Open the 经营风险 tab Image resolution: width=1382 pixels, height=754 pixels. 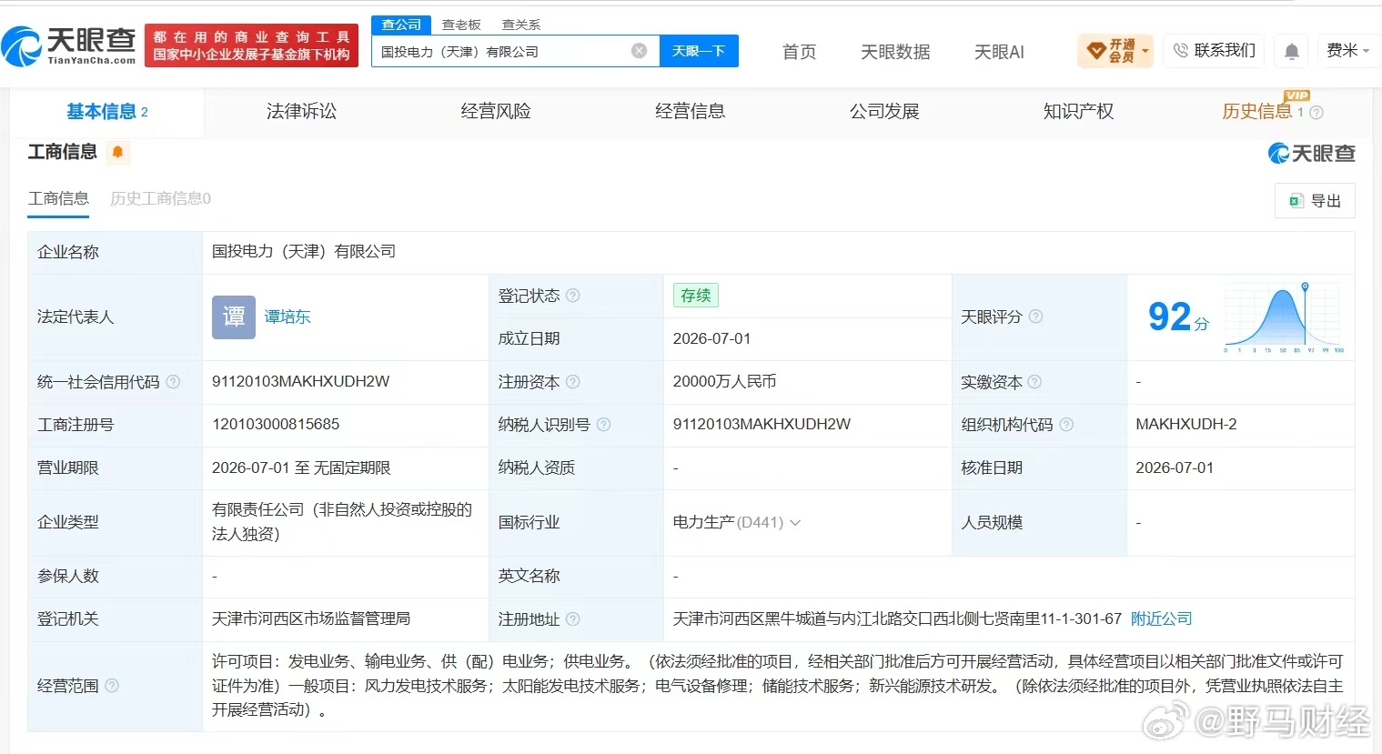click(x=496, y=112)
